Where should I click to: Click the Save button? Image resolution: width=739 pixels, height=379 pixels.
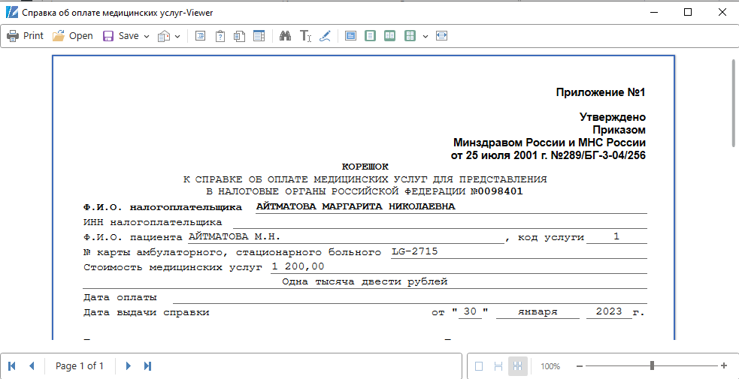tap(120, 36)
